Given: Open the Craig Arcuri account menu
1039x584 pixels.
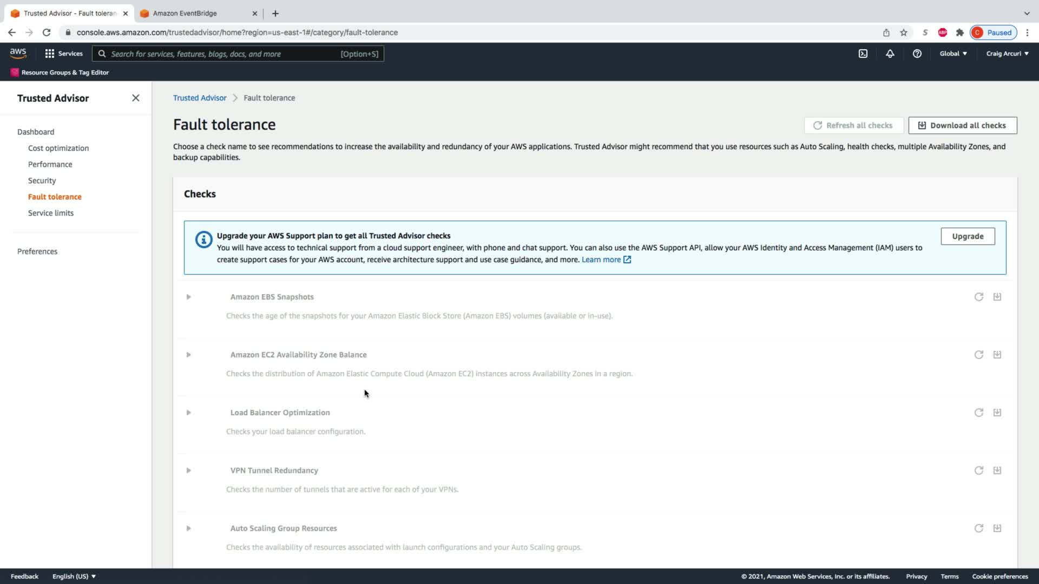Looking at the screenshot, I should pyautogui.click(x=1007, y=54).
